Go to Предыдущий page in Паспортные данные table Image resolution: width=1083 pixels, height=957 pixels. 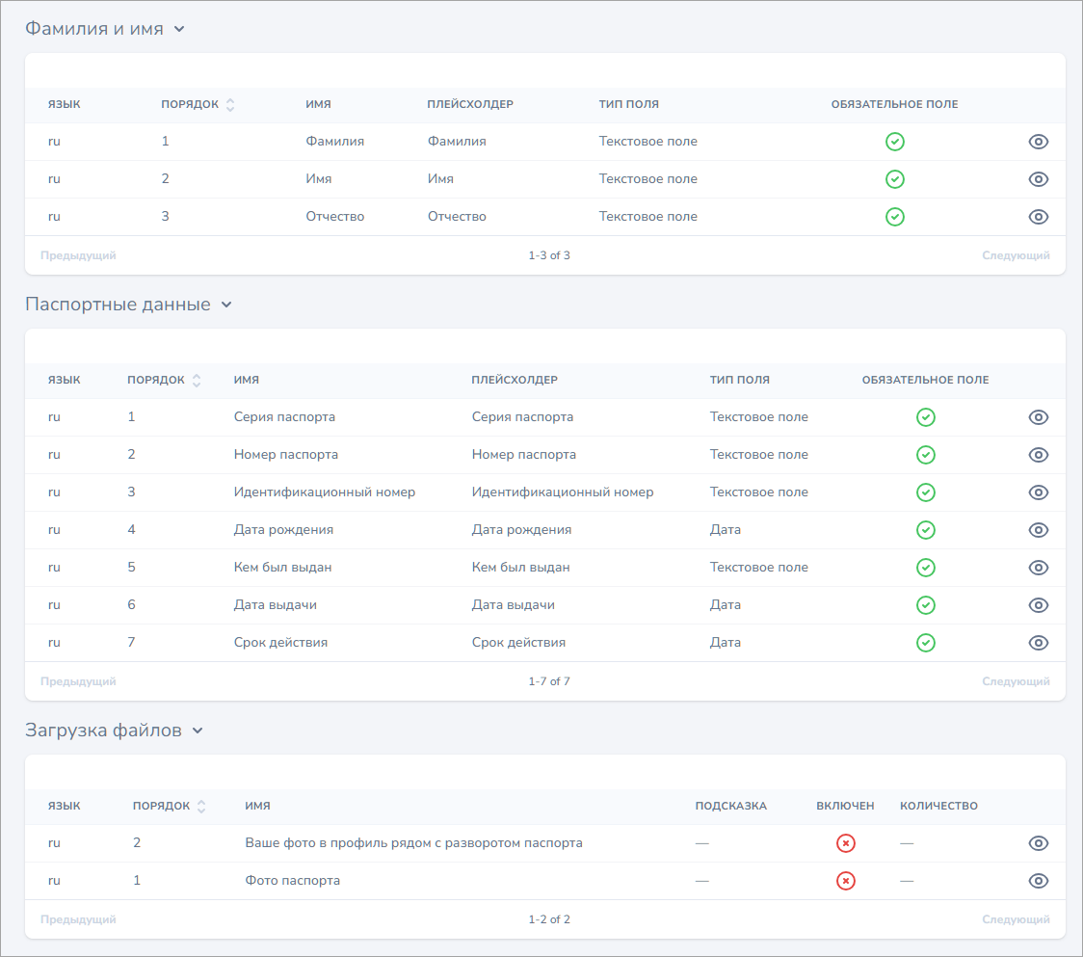pyautogui.click(x=78, y=681)
